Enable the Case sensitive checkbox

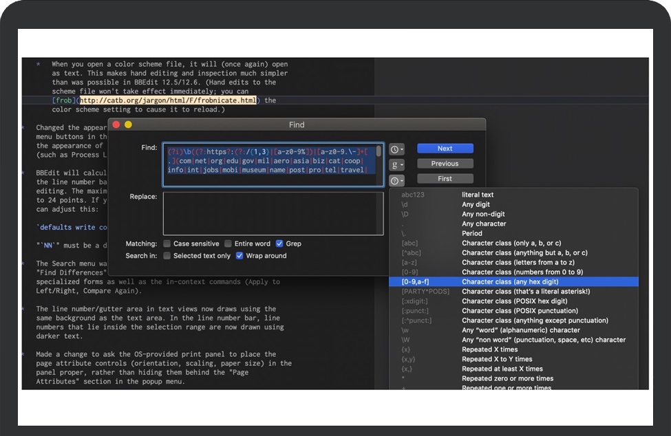(x=167, y=243)
